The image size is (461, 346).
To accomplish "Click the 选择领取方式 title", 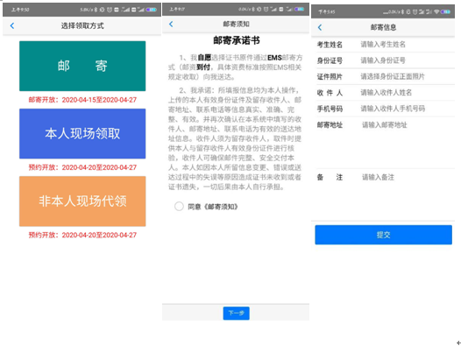I will (82, 26).
